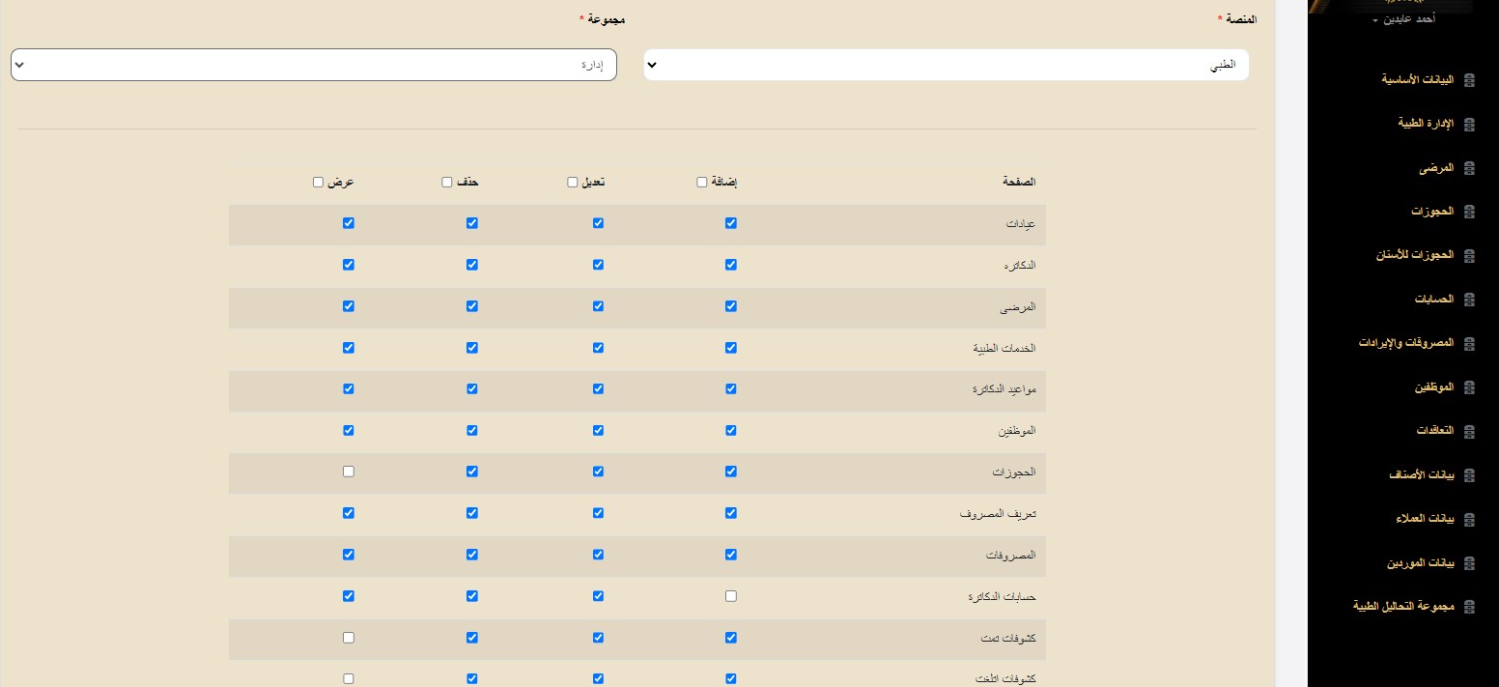Uncheck تعديل permission for تعريف المصروف row
Image resolution: width=1499 pixels, height=687 pixels.
click(599, 513)
